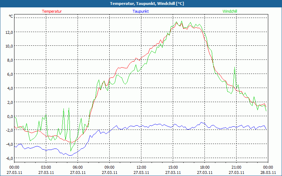Click the 12:00 time axis label
This screenshot has height=176, width=282.
(x=141, y=168)
